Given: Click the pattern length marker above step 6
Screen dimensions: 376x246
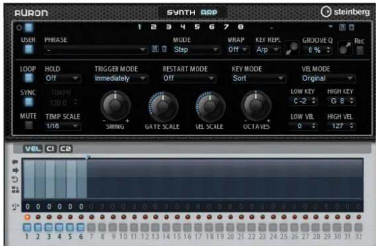Looking at the screenshot, I should [87, 157].
